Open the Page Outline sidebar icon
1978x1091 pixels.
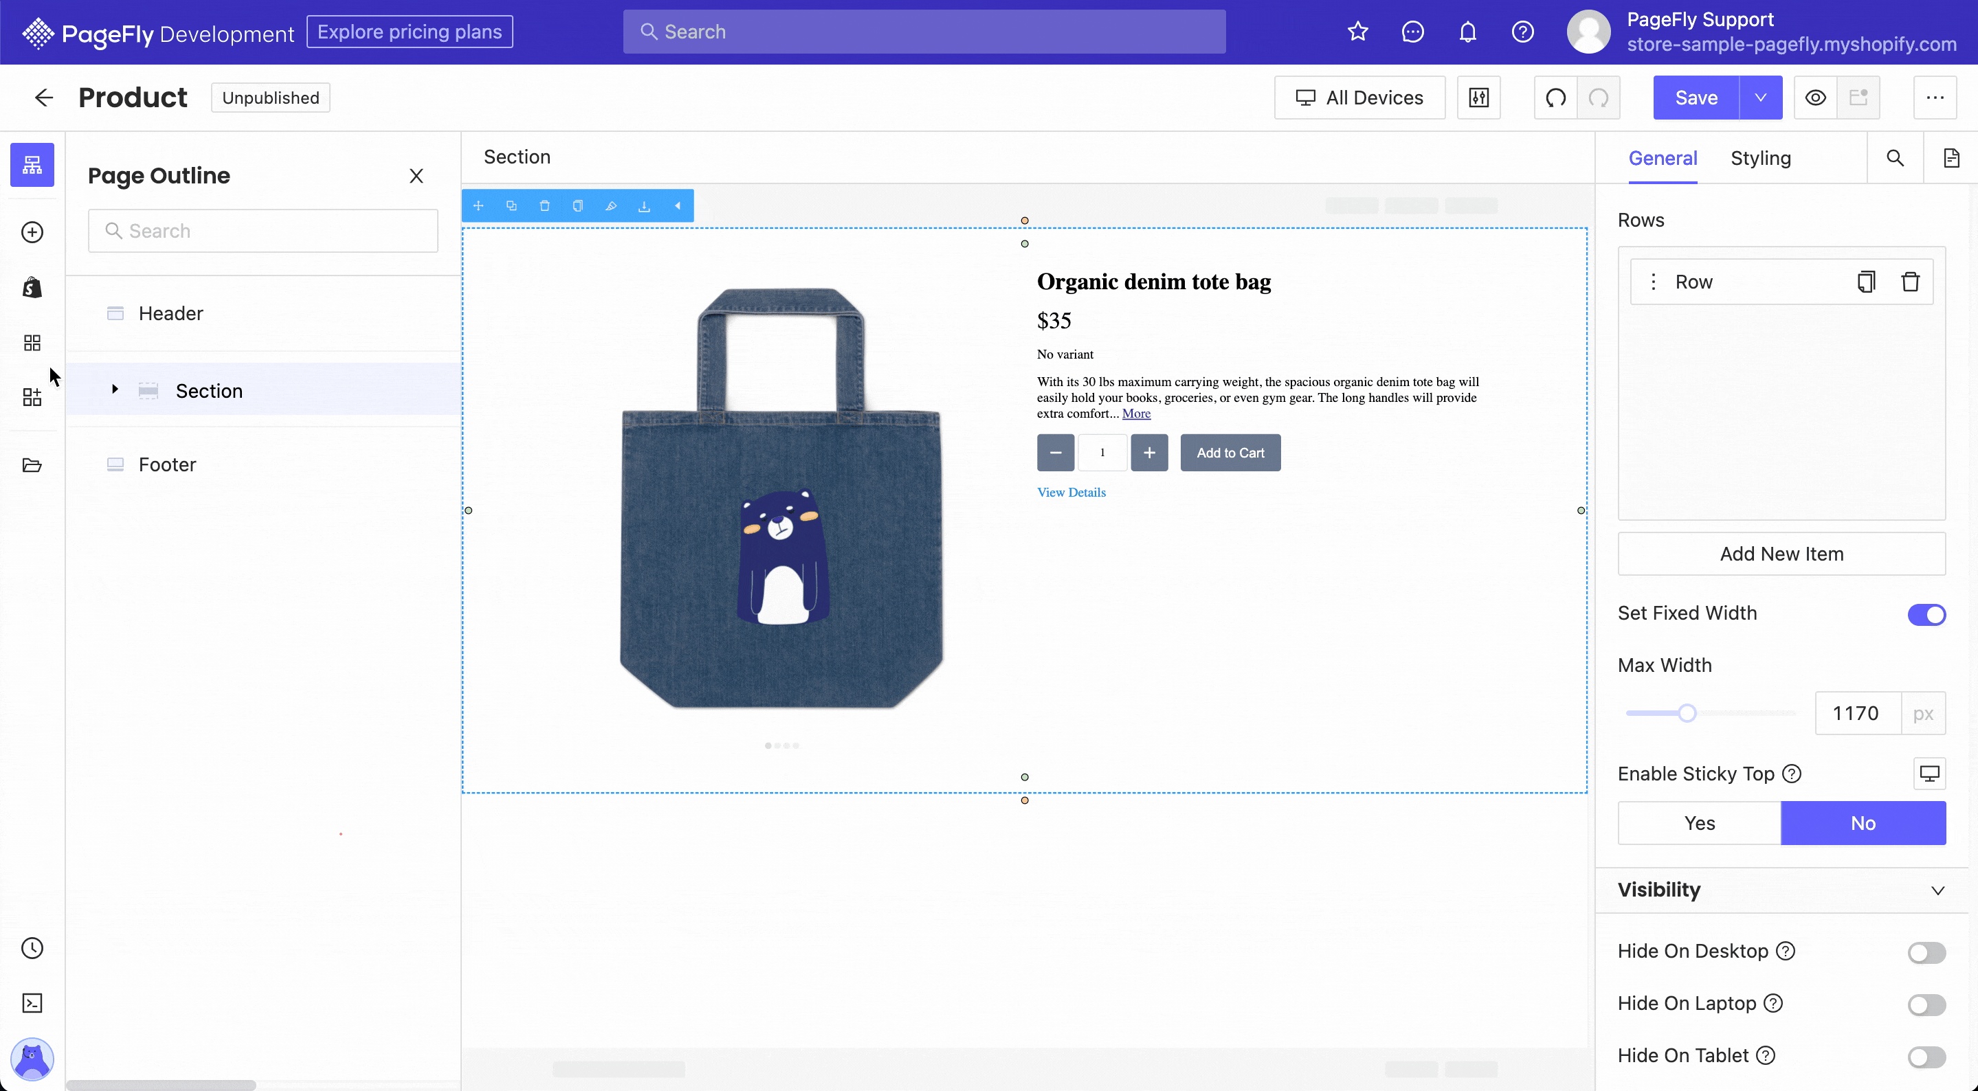pyautogui.click(x=32, y=165)
